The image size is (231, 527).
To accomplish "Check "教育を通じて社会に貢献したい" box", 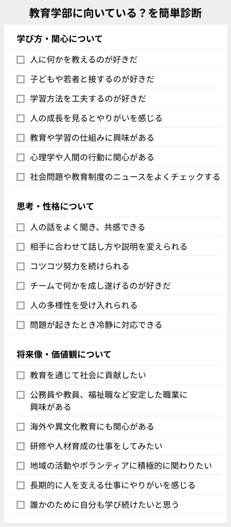I will click(21, 375).
